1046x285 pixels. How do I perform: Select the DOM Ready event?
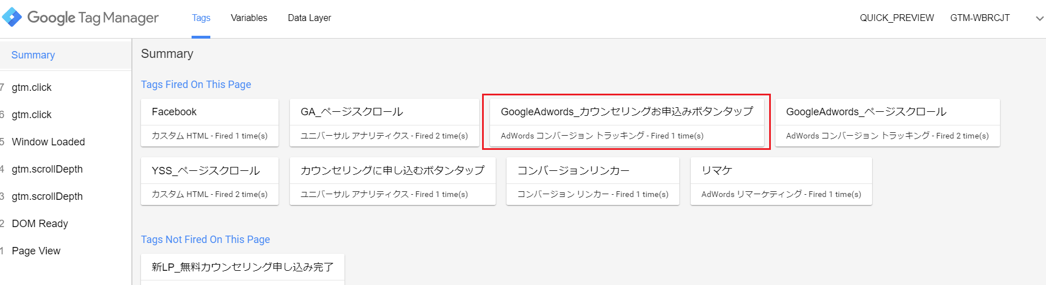pyautogui.click(x=65, y=224)
